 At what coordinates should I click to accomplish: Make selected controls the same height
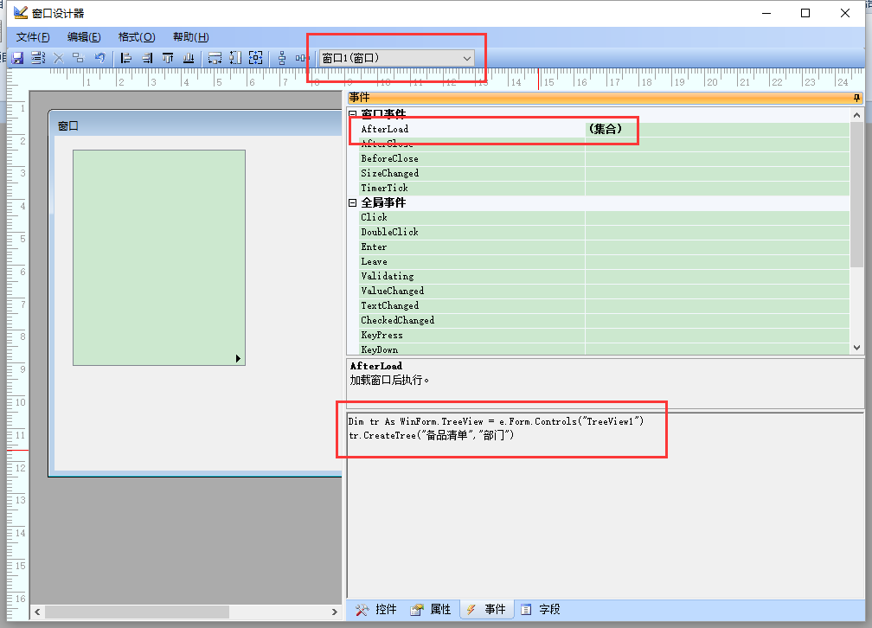coord(236,58)
